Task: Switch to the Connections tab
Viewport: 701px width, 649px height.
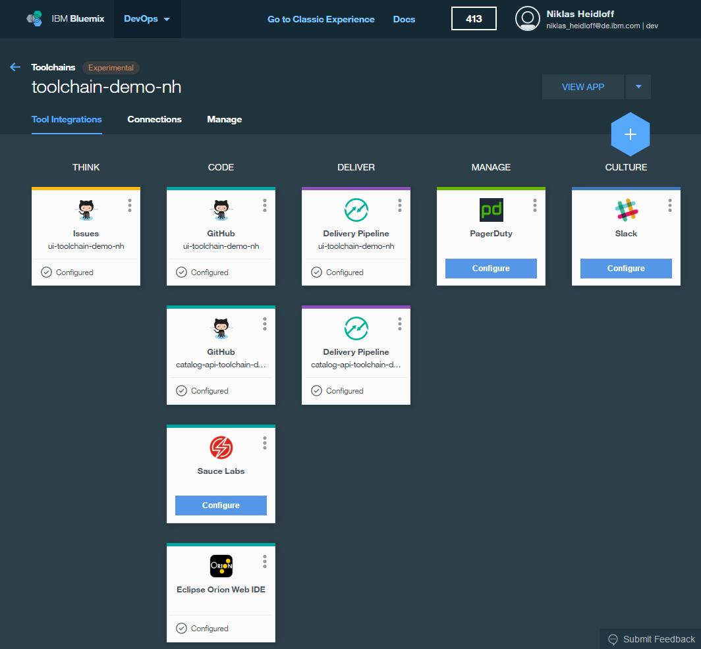Action: point(154,119)
